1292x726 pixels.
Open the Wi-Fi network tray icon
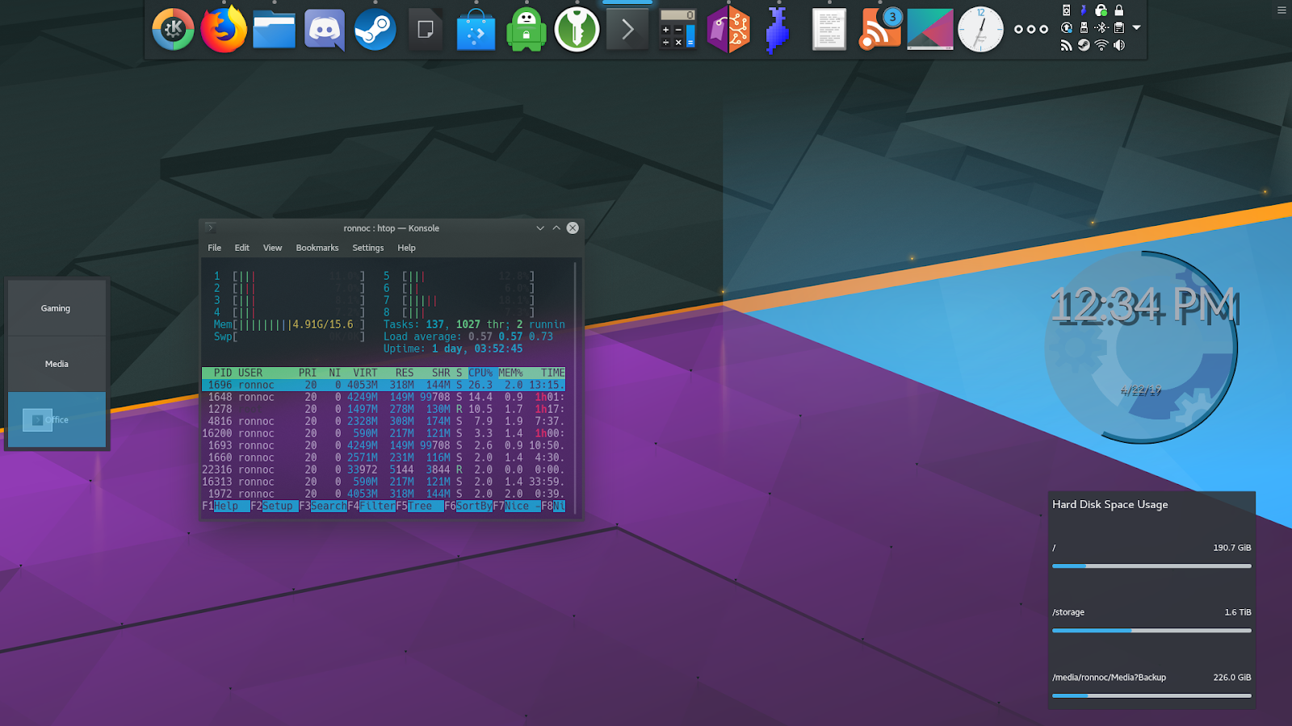tap(1101, 45)
